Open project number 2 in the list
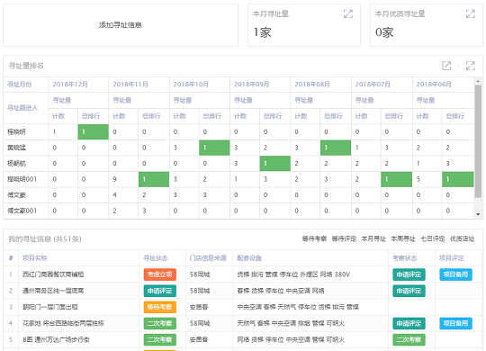Screen dimensions: 486x351 coord(53,291)
